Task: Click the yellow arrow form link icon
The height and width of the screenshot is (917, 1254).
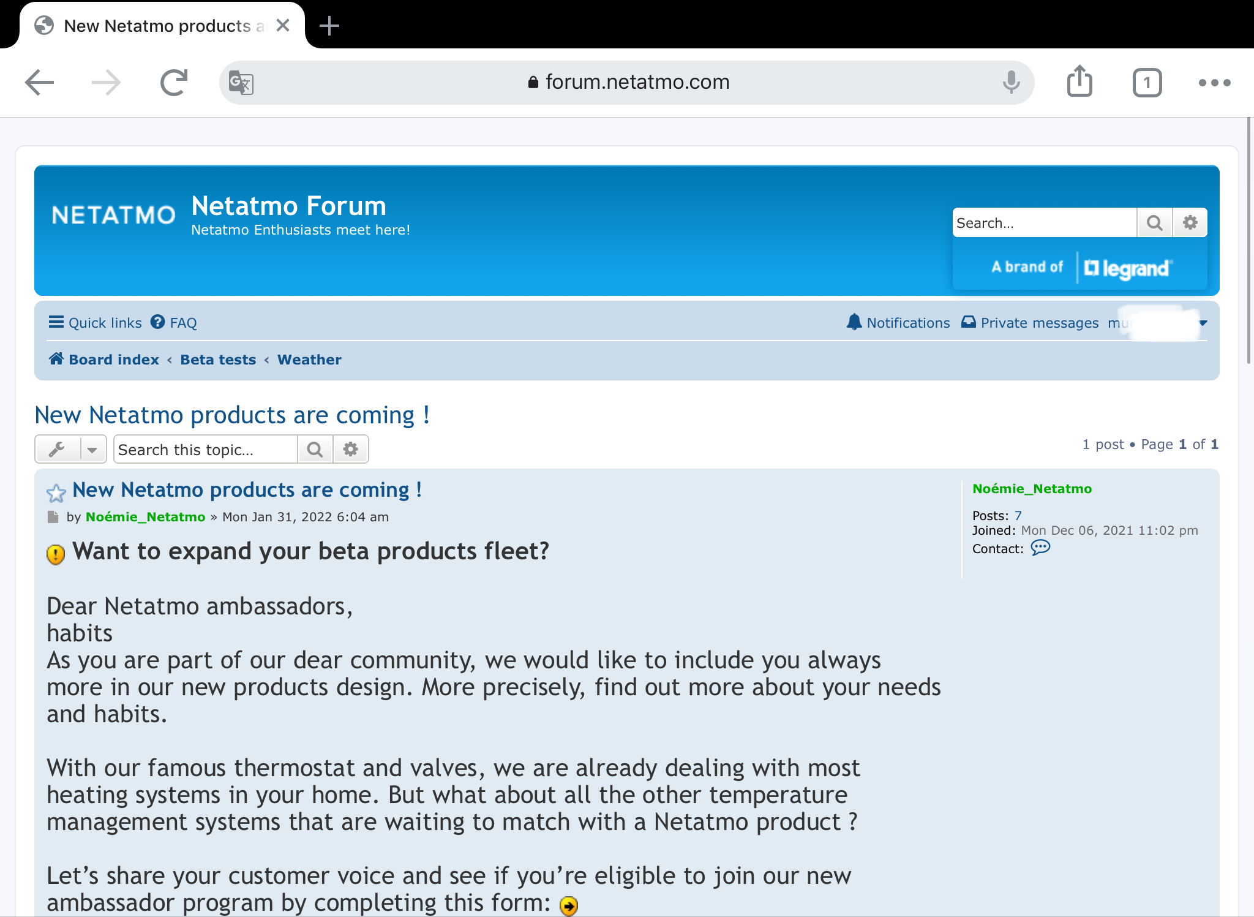Action: [x=569, y=905]
